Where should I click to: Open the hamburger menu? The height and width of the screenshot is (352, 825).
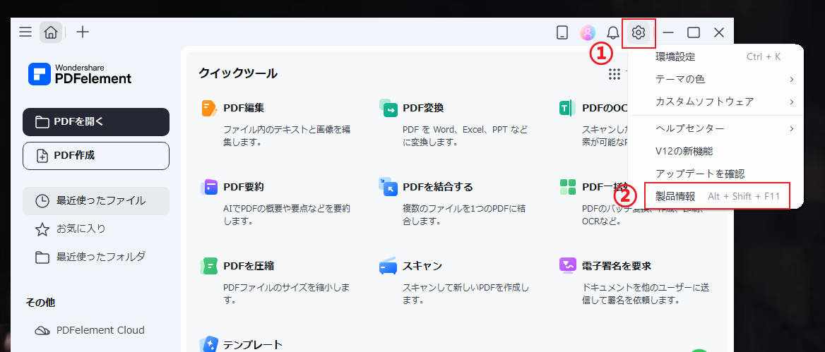[x=25, y=32]
